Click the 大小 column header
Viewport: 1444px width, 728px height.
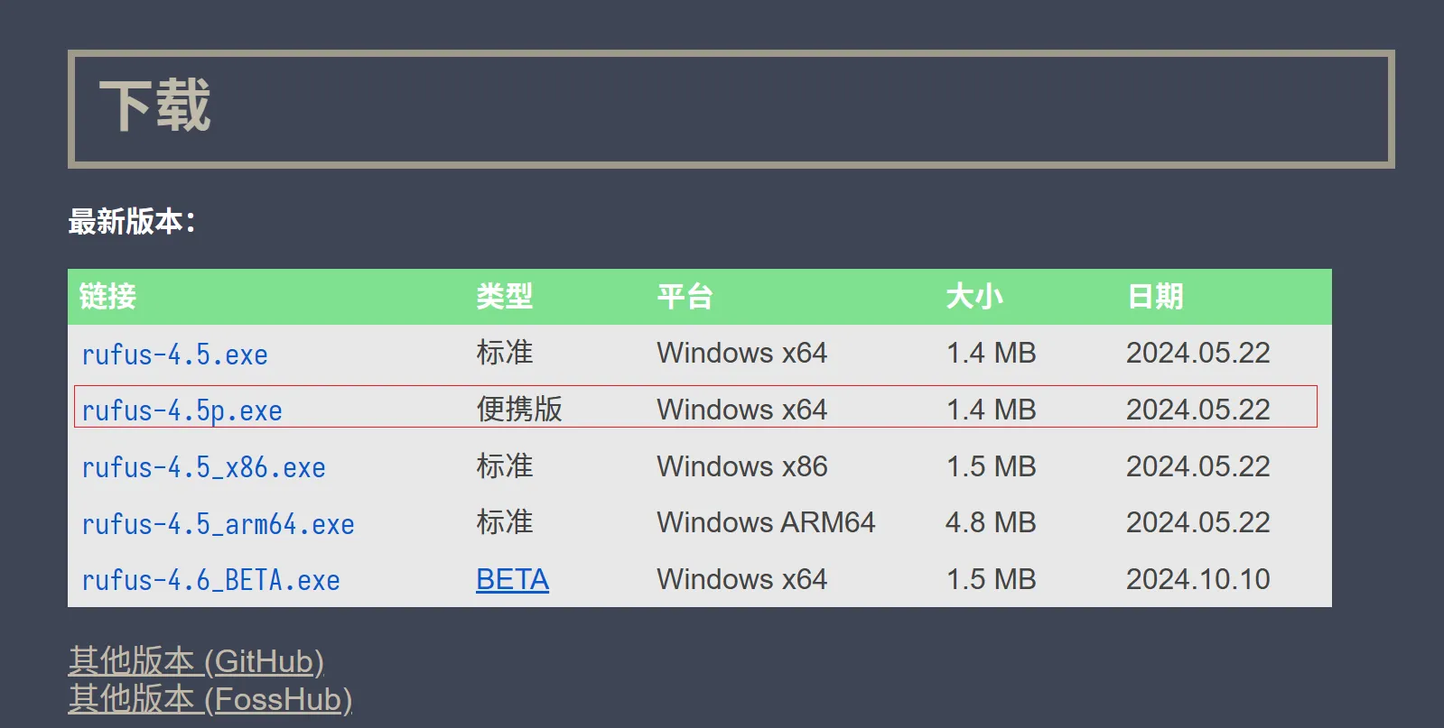click(974, 296)
